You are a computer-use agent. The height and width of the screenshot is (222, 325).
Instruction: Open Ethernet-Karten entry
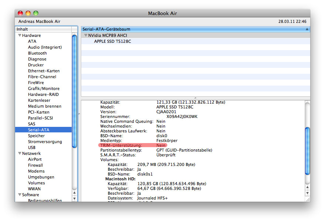pos(44,71)
